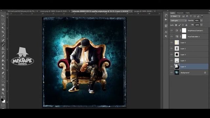Screen dimensions: 210x118
Task: Select the Crop tool
Action: click(3, 32)
